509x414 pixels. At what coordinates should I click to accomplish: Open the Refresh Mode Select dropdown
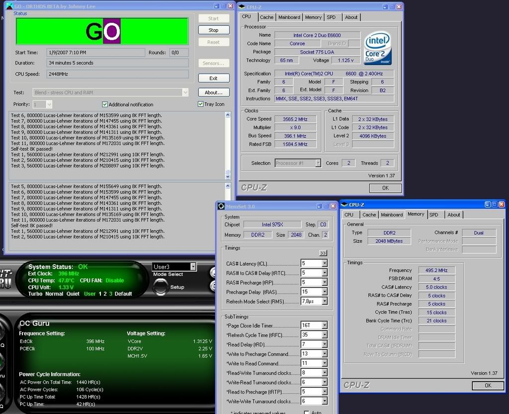(324, 301)
